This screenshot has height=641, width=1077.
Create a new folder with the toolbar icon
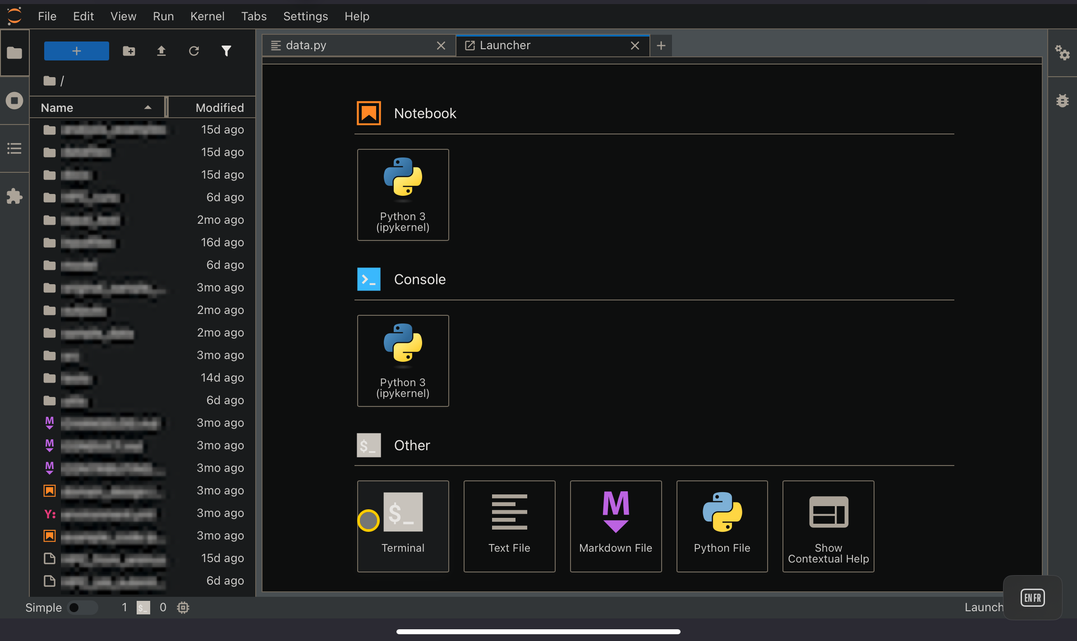129,51
